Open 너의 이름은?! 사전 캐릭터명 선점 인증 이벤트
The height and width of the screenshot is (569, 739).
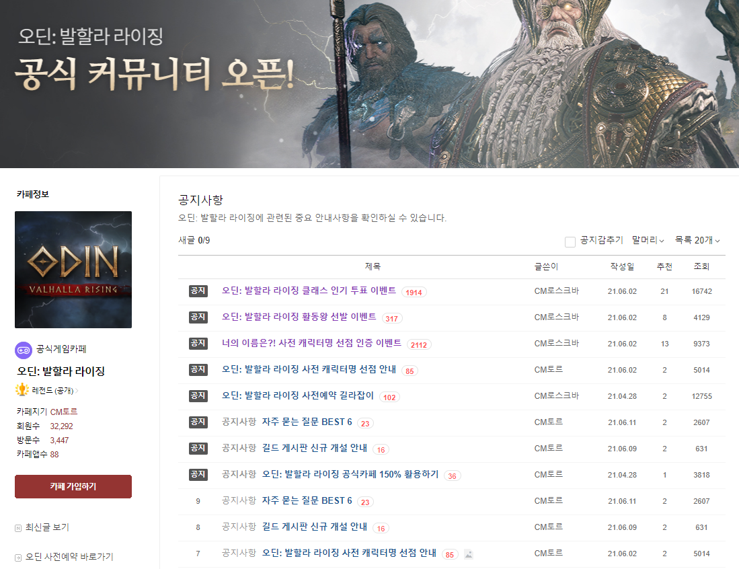tap(311, 343)
